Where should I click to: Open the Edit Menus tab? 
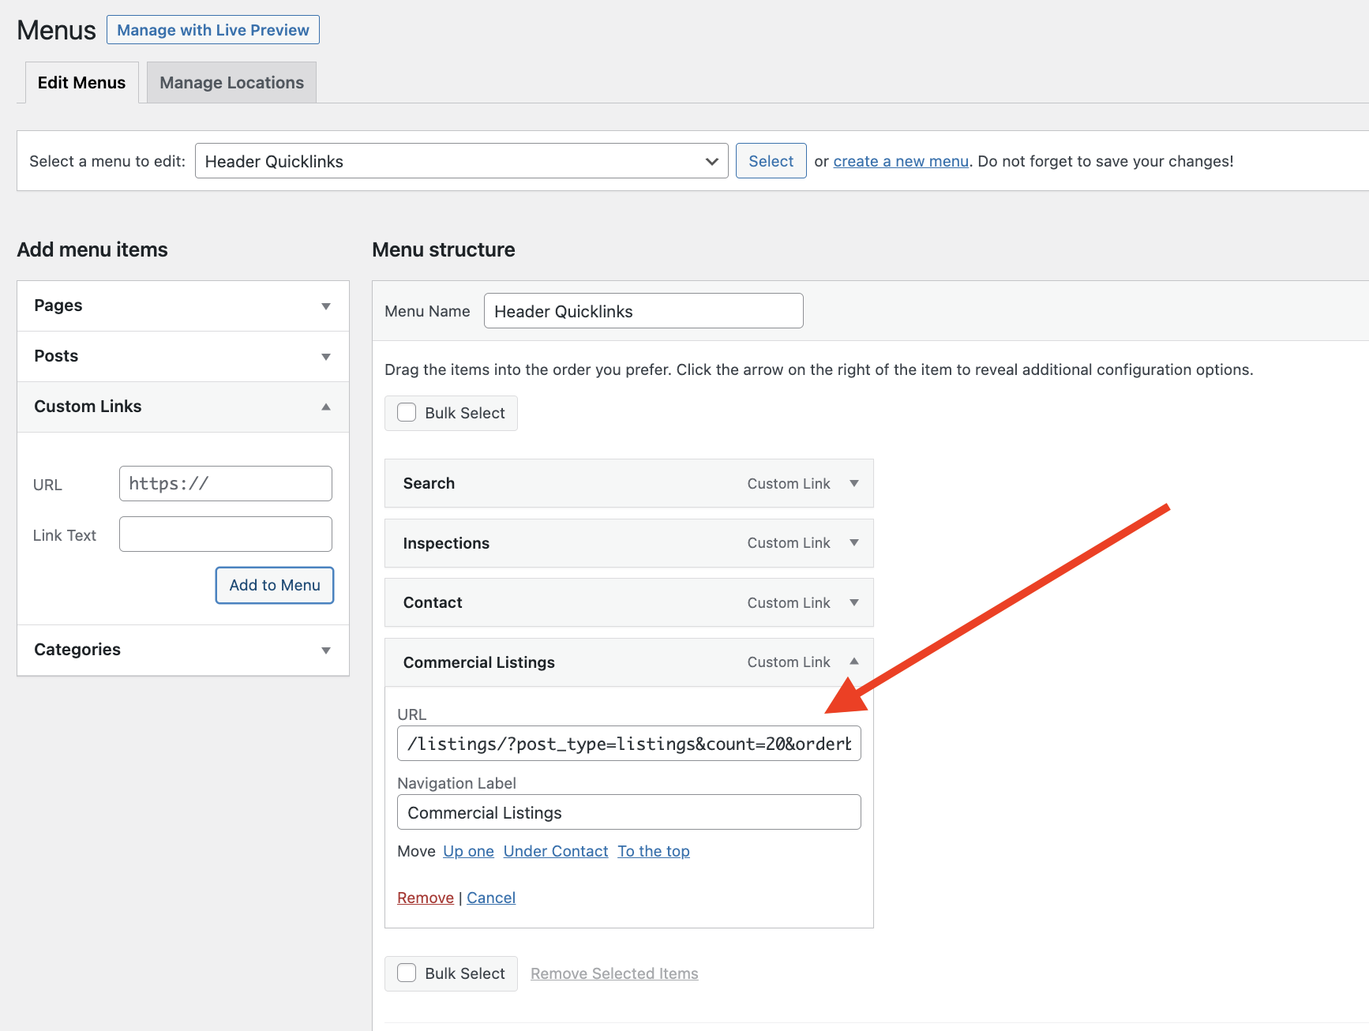tap(81, 83)
